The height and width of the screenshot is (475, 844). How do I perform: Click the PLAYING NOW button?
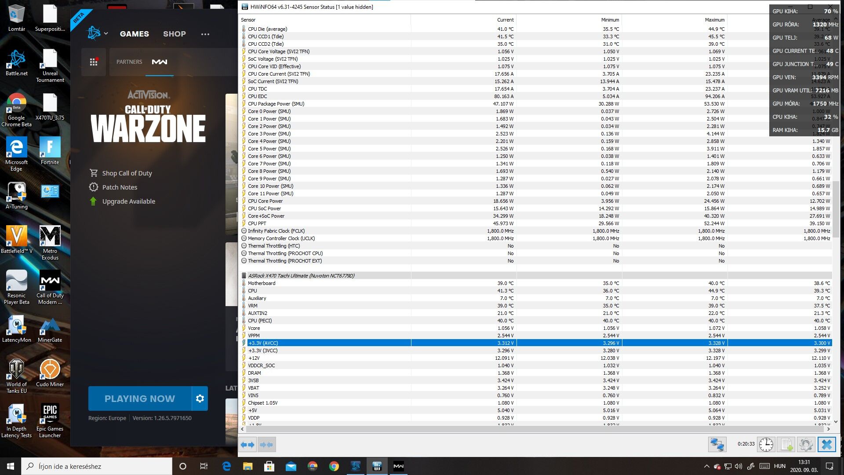pyautogui.click(x=140, y=398)
